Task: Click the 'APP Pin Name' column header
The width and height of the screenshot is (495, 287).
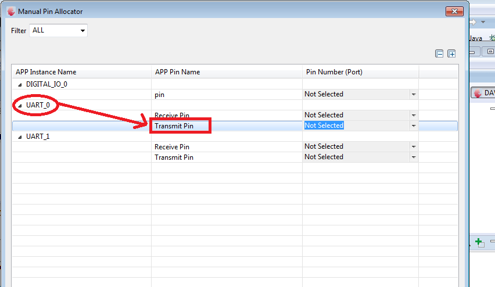Action: 227,71
